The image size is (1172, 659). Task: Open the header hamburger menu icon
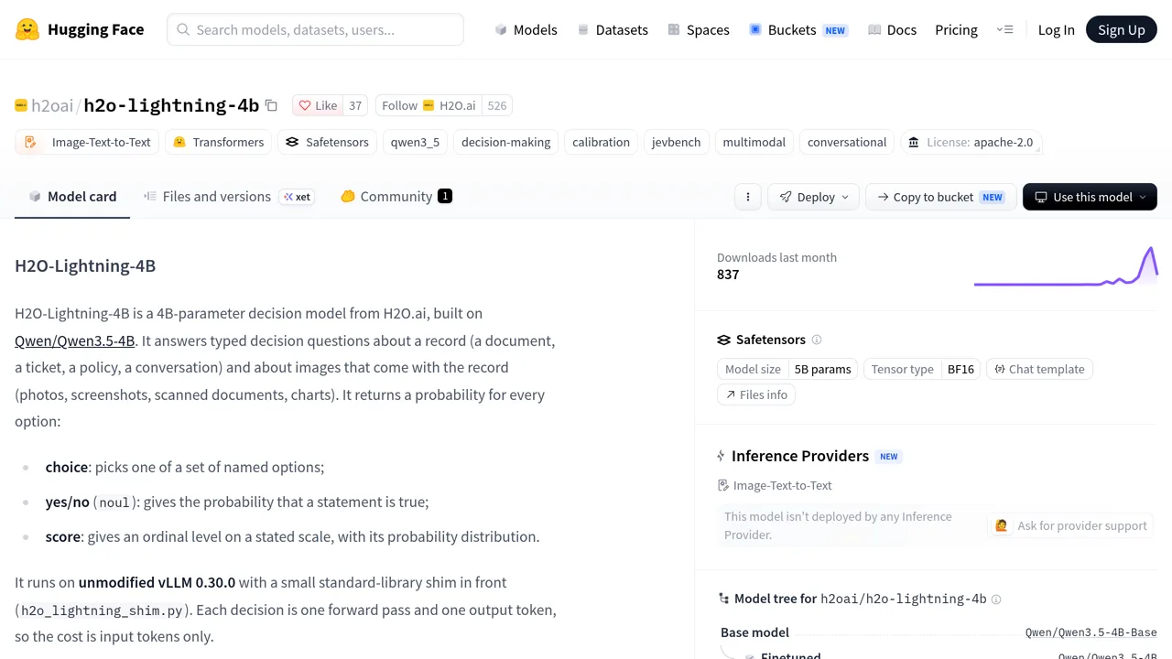1004,29
